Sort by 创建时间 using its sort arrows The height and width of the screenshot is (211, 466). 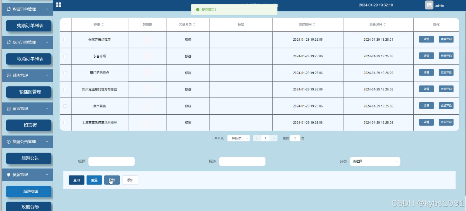314,25
